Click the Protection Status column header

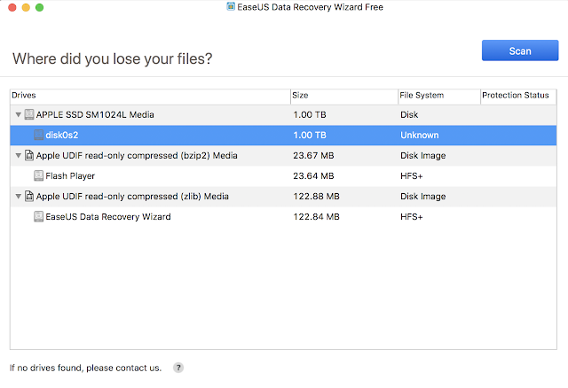pos(516,95)
